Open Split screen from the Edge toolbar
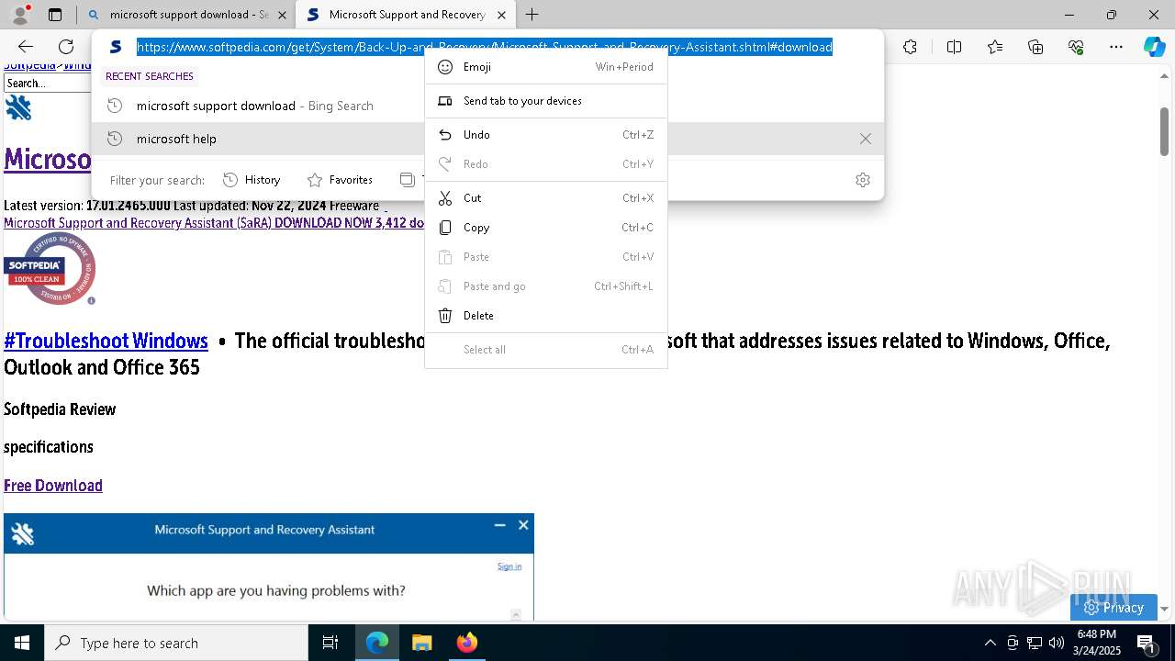This screenshot has width=1175, height=661. point(954,47)
